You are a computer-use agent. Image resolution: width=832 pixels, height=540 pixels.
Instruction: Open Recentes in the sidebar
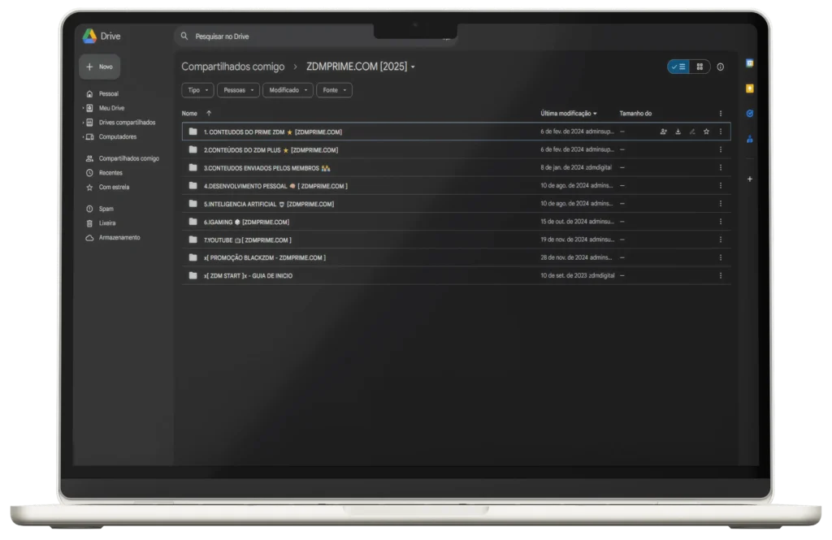coord(110,173)
